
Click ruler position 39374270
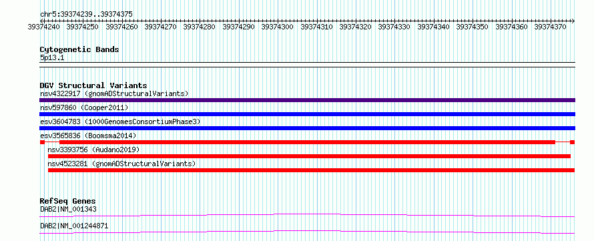161,27
